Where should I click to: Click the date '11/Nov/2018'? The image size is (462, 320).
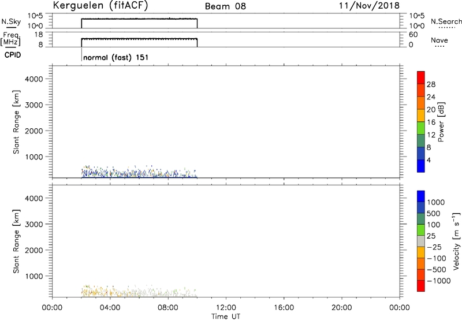(369, 5)
